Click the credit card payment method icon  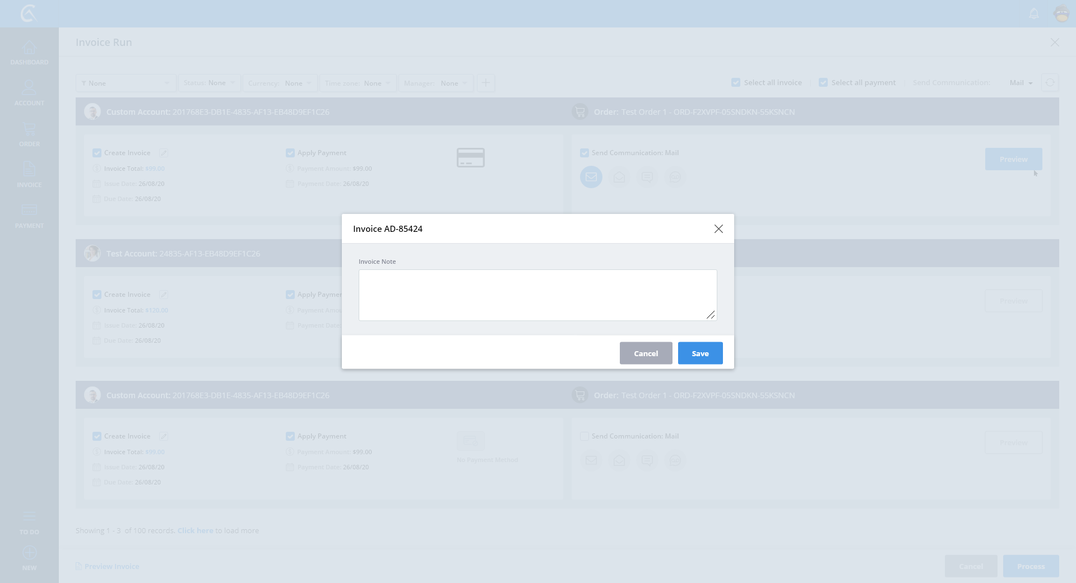pyautogui.click(x=470, y=158)
